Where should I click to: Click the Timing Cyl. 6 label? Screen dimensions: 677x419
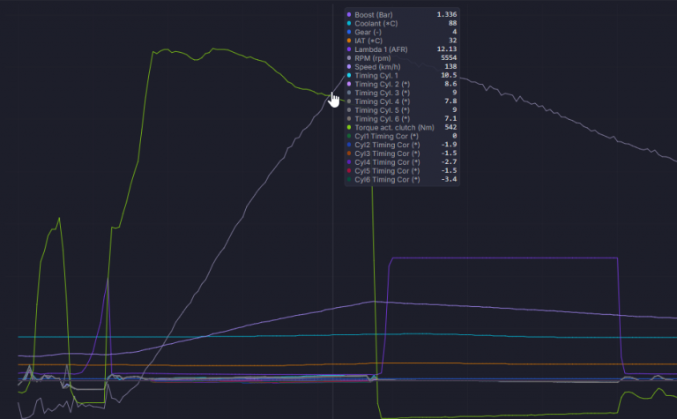[382, 118]
